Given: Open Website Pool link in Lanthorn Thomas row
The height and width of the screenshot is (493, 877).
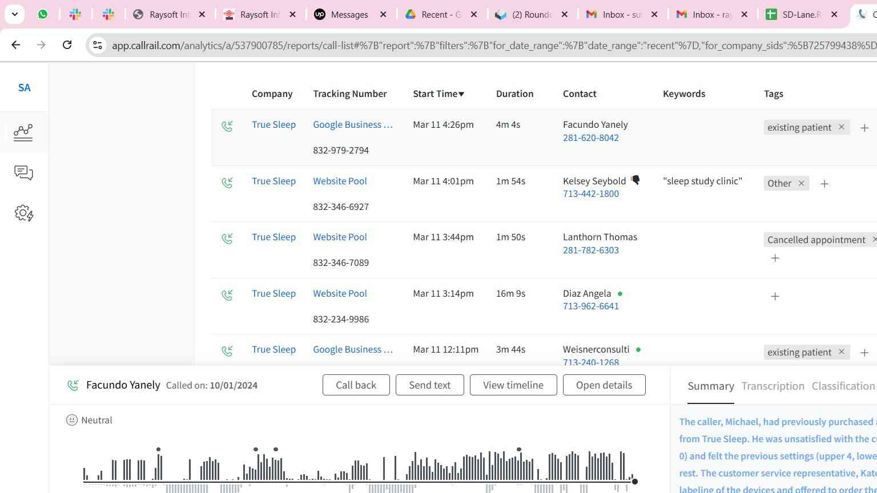Looking at the screenshot, I should pos(340,237).
